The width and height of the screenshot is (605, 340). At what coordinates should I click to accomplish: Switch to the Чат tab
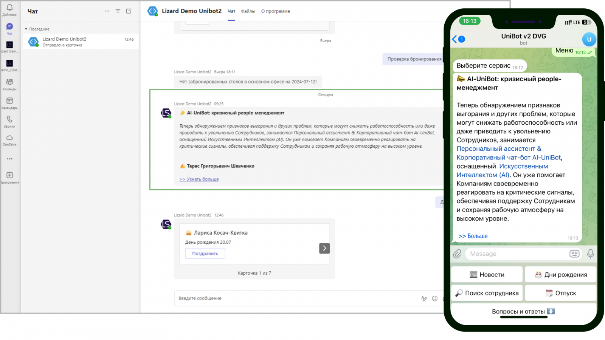tap(231, 11)
